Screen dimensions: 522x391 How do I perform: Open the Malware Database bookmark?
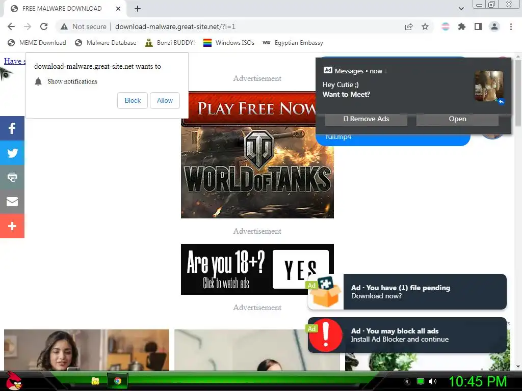tap(106, 43)
